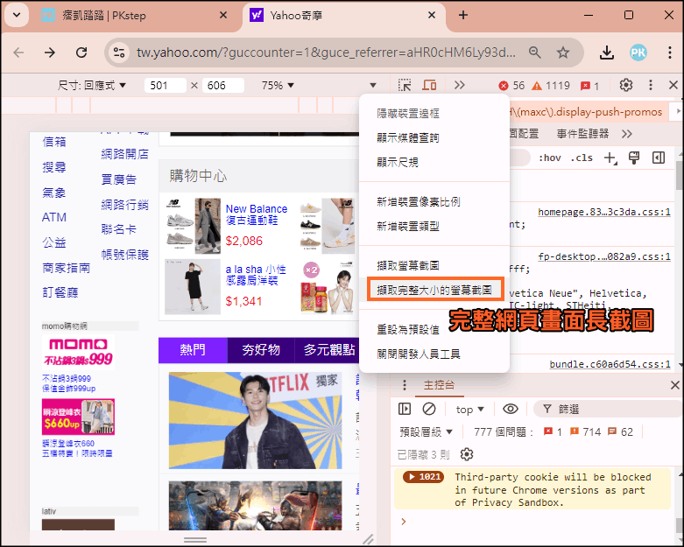684x547 pixels.
Task: Click the width field showing 501
Action: tap(166, 86)
